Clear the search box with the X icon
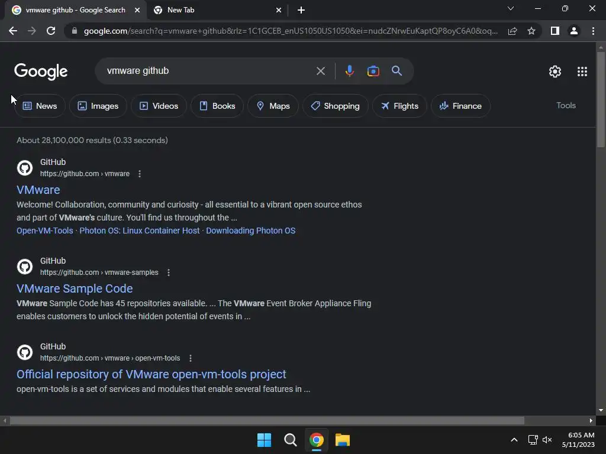The width and height of the screenshot is (606, 454). [320, 71]
